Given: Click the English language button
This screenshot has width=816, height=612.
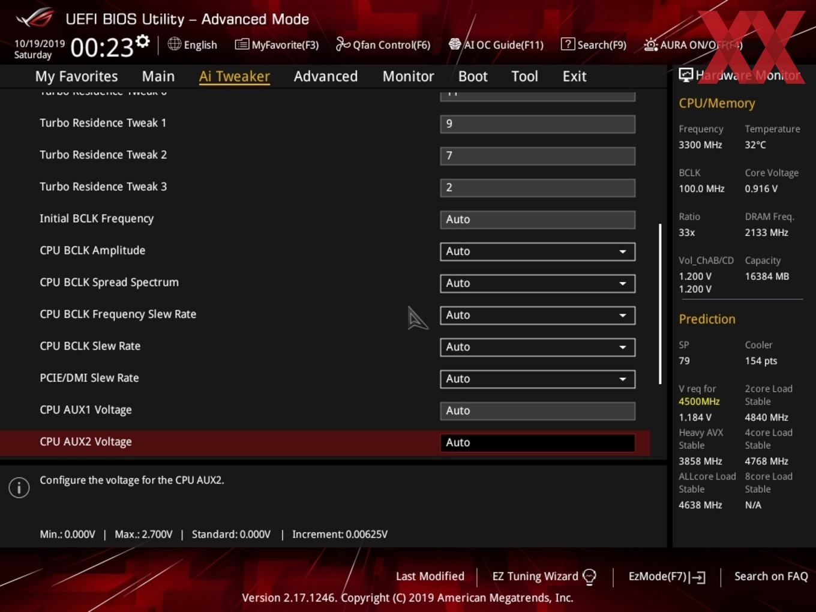Looking at the screenshot, I should (200, 45).
